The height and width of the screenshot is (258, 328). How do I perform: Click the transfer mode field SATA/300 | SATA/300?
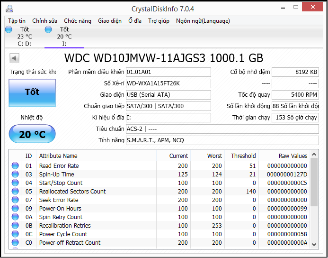[x=168, y=106]
